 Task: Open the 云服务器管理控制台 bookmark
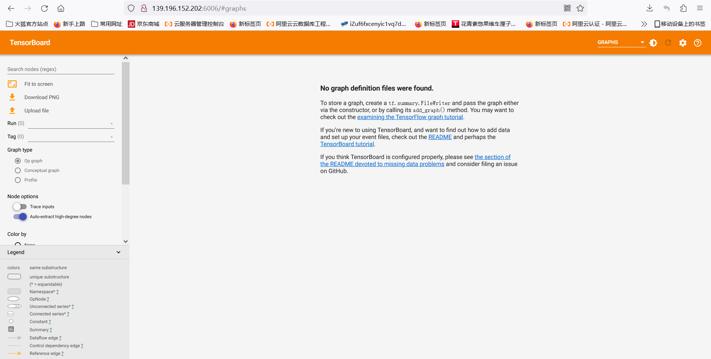[x=194, y=24]
